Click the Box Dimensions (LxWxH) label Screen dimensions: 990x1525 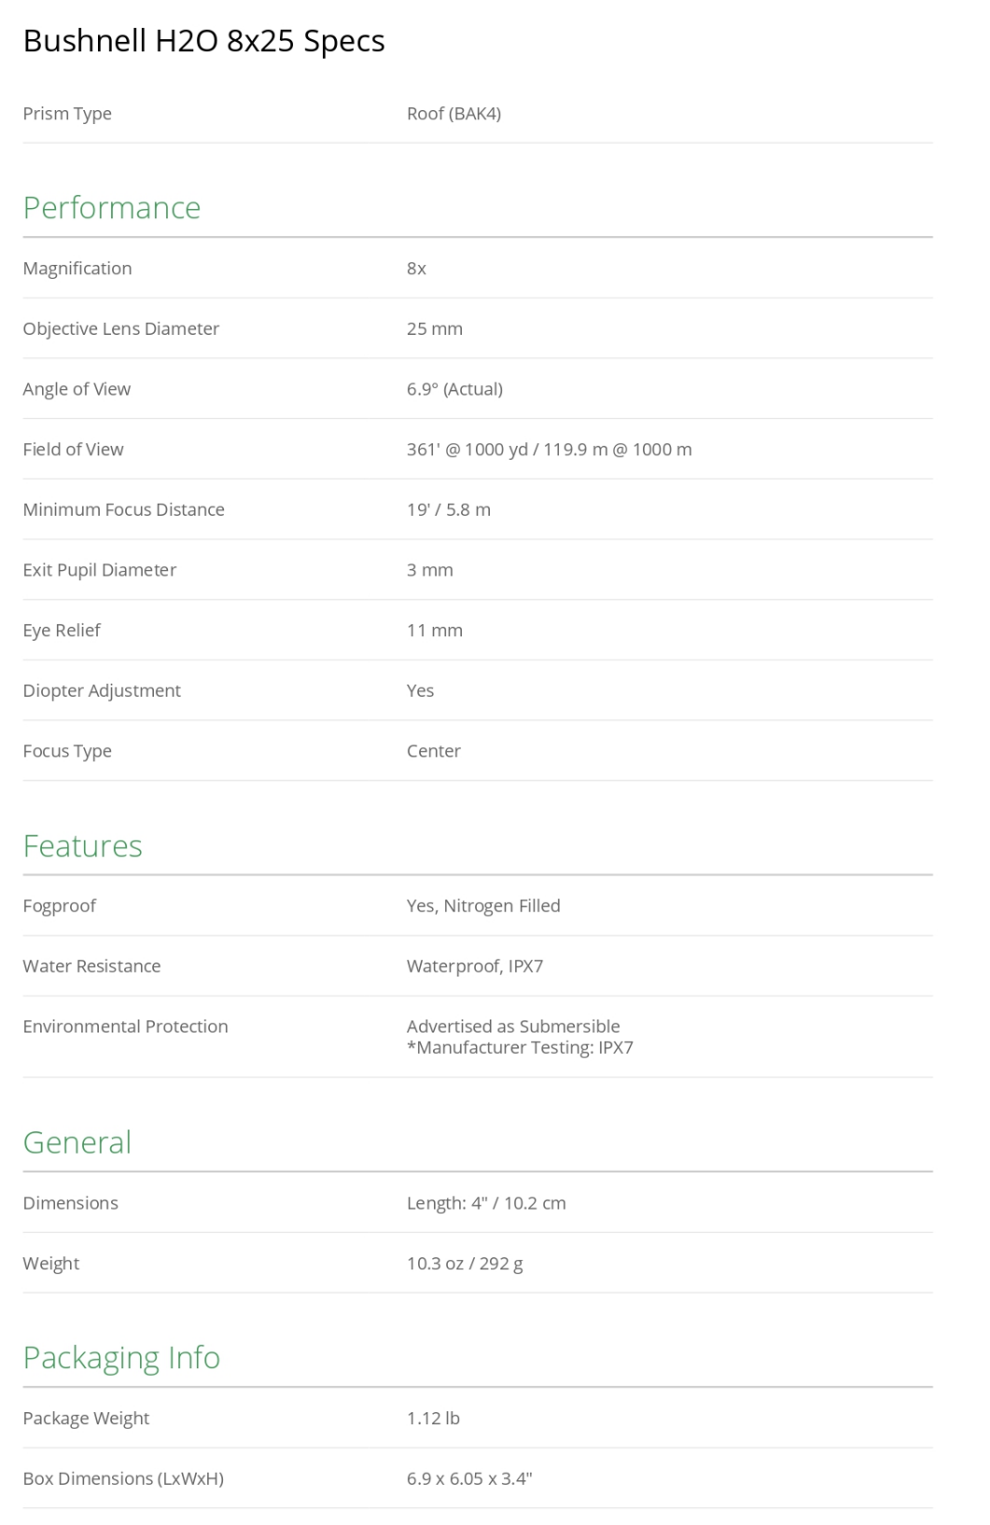click(123, 1478)
